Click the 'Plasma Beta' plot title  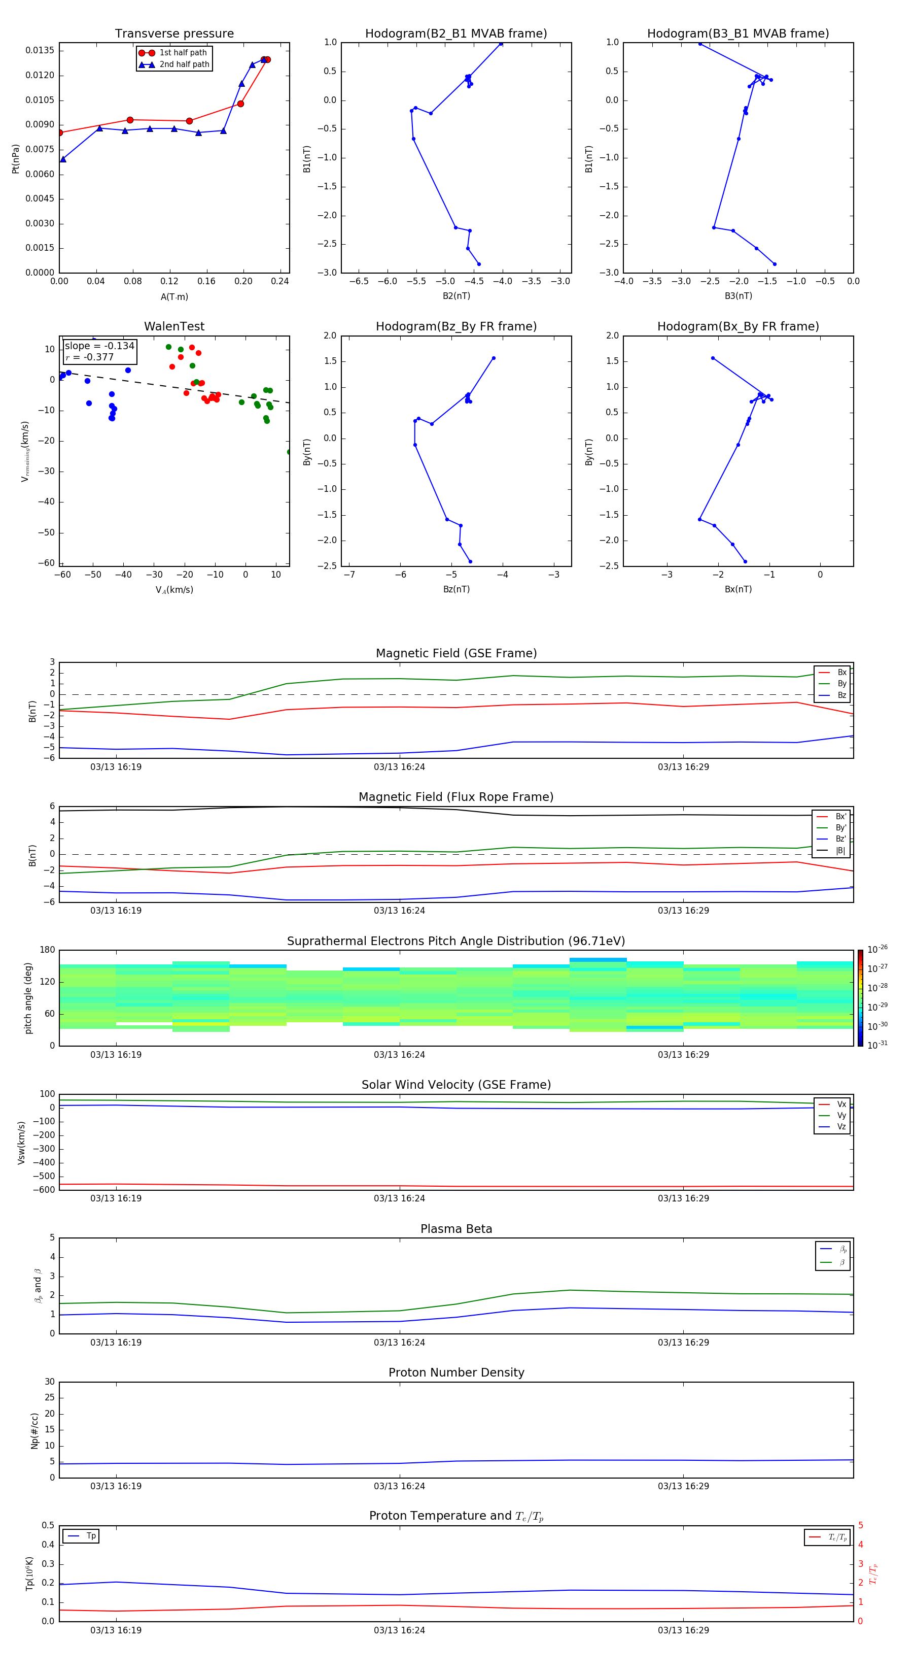tap(456, 1229)
